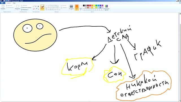Click Изменить размер resize button
The image size is (181, 102).
(x=26, y=8)
